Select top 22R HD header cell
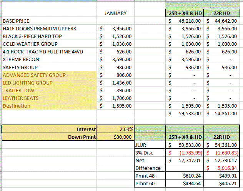 (221, 13)
